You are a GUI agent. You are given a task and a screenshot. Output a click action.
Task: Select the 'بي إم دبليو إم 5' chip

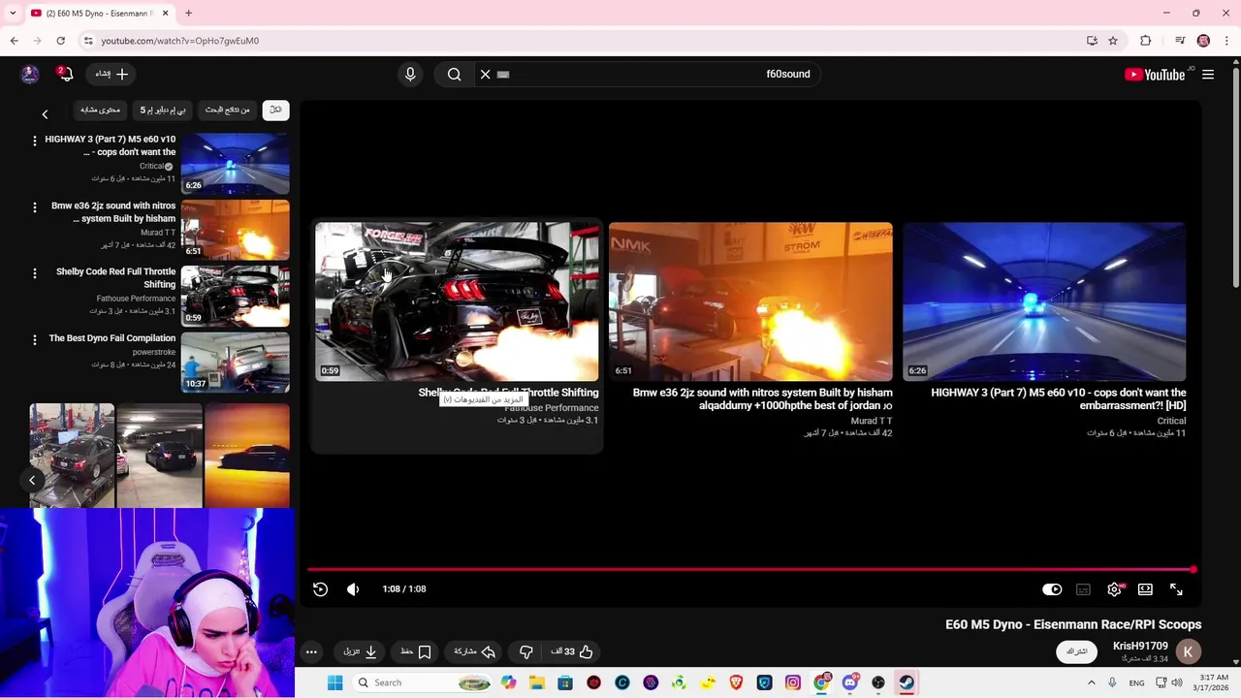click(x=163, y=110)
